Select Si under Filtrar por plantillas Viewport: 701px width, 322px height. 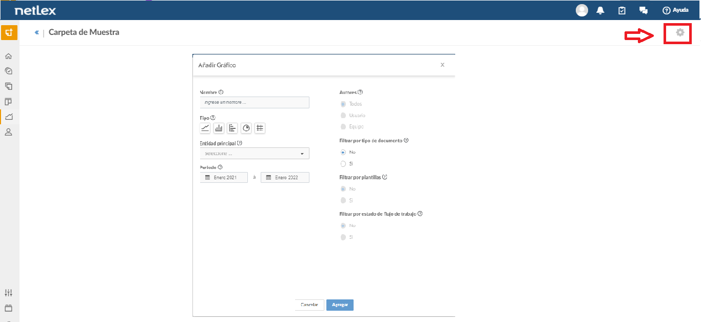click(x=343, y=200)
